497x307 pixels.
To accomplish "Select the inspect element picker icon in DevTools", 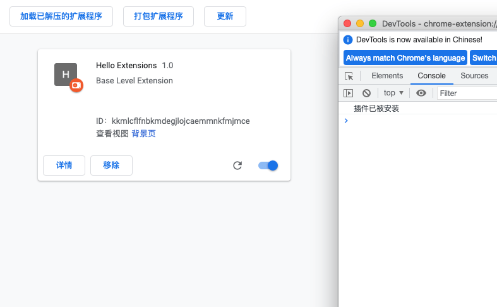I will tap(349, 76).
